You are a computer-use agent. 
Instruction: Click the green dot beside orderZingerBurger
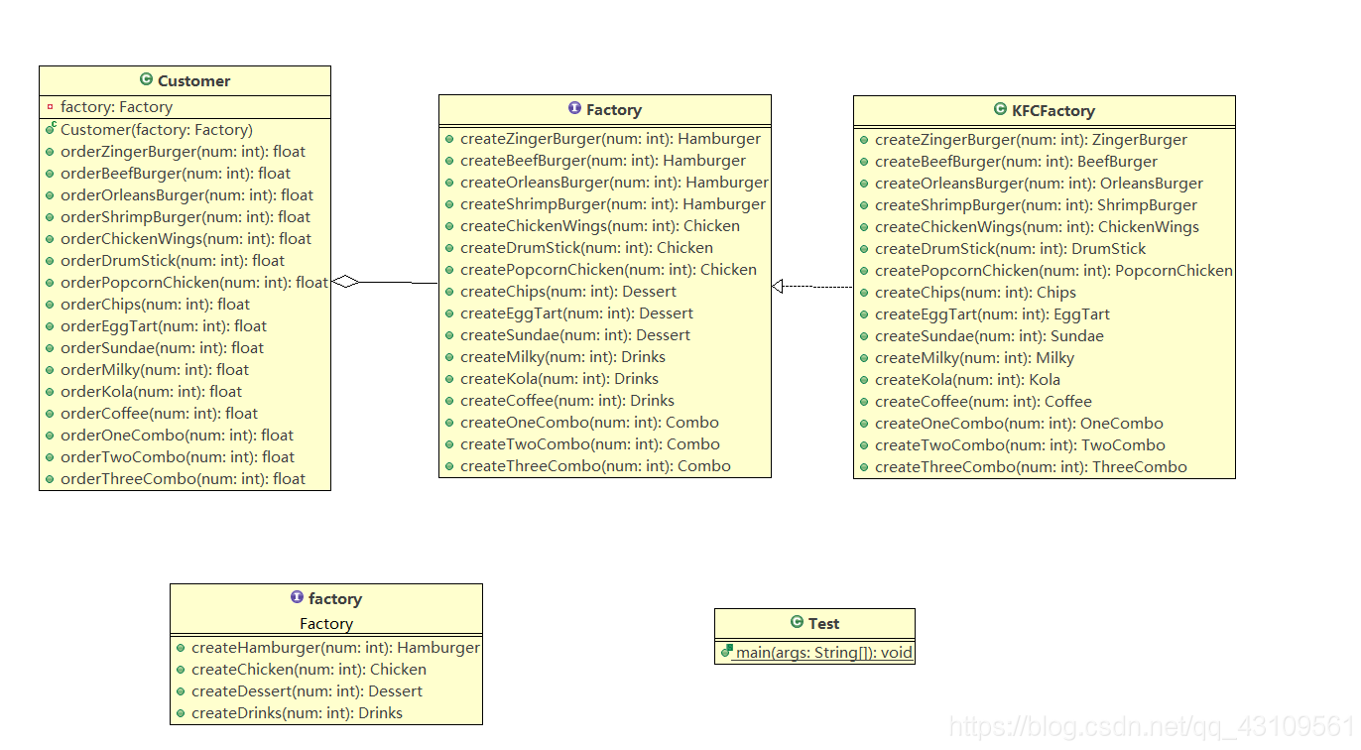[50, 152]
